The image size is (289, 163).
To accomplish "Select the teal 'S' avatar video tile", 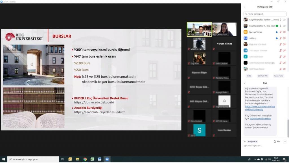I will (x=200, y=130).
